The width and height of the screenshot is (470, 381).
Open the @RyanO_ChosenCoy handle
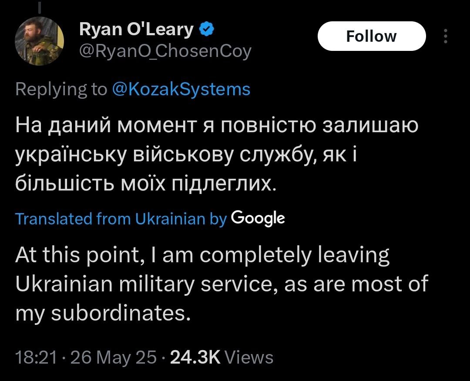165,51
